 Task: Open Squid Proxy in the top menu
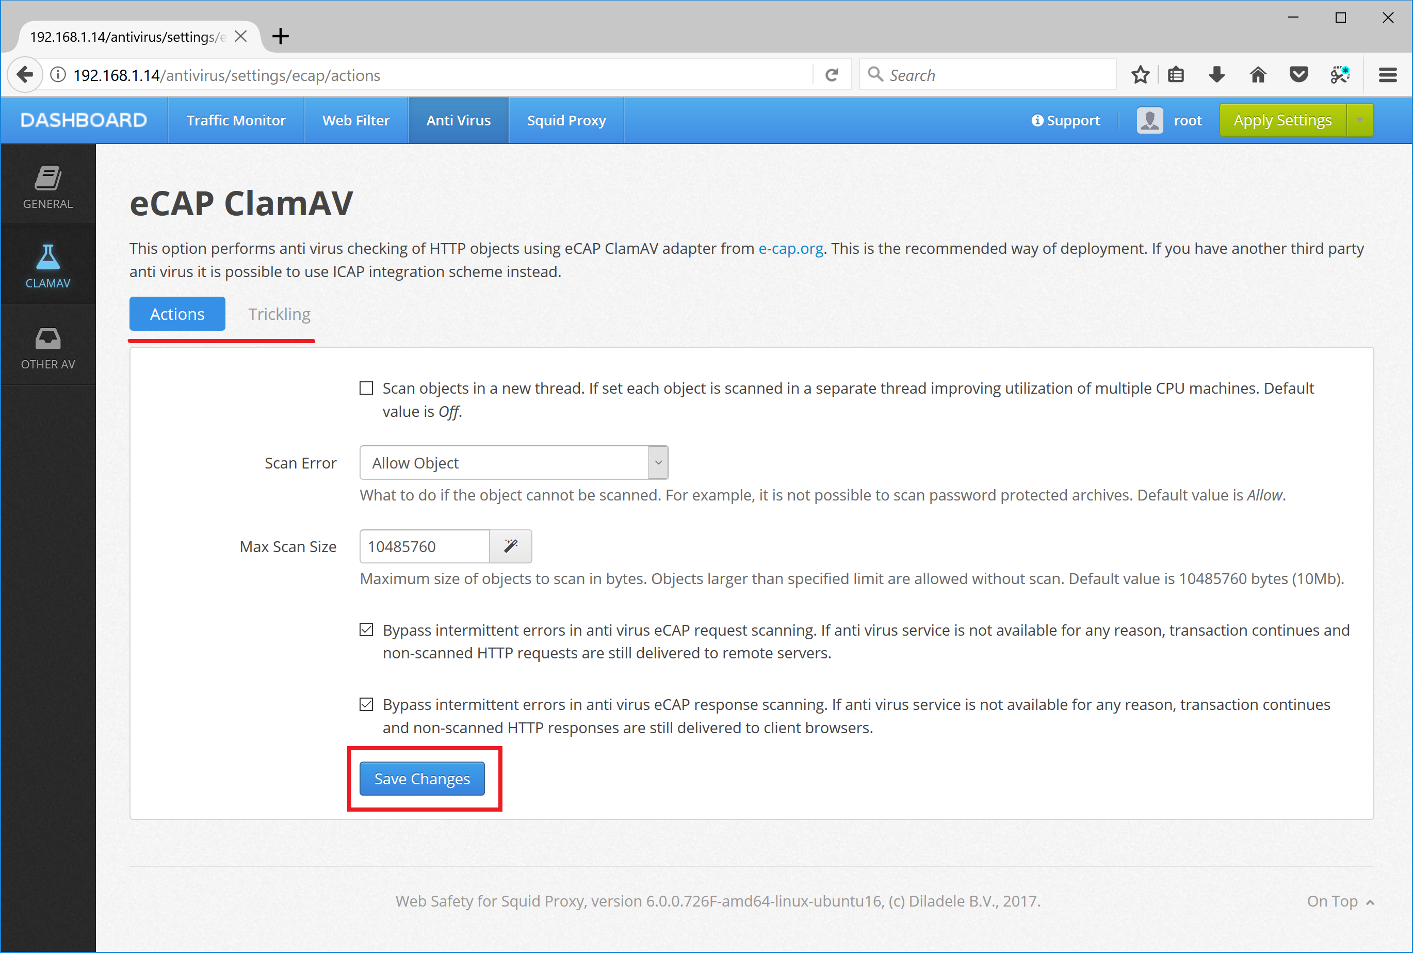pyautogui.click(x=566, y=120)
